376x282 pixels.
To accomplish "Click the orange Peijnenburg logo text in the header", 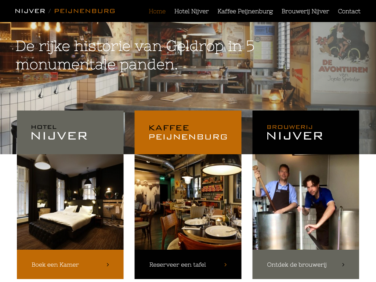I will pos(85,11).
